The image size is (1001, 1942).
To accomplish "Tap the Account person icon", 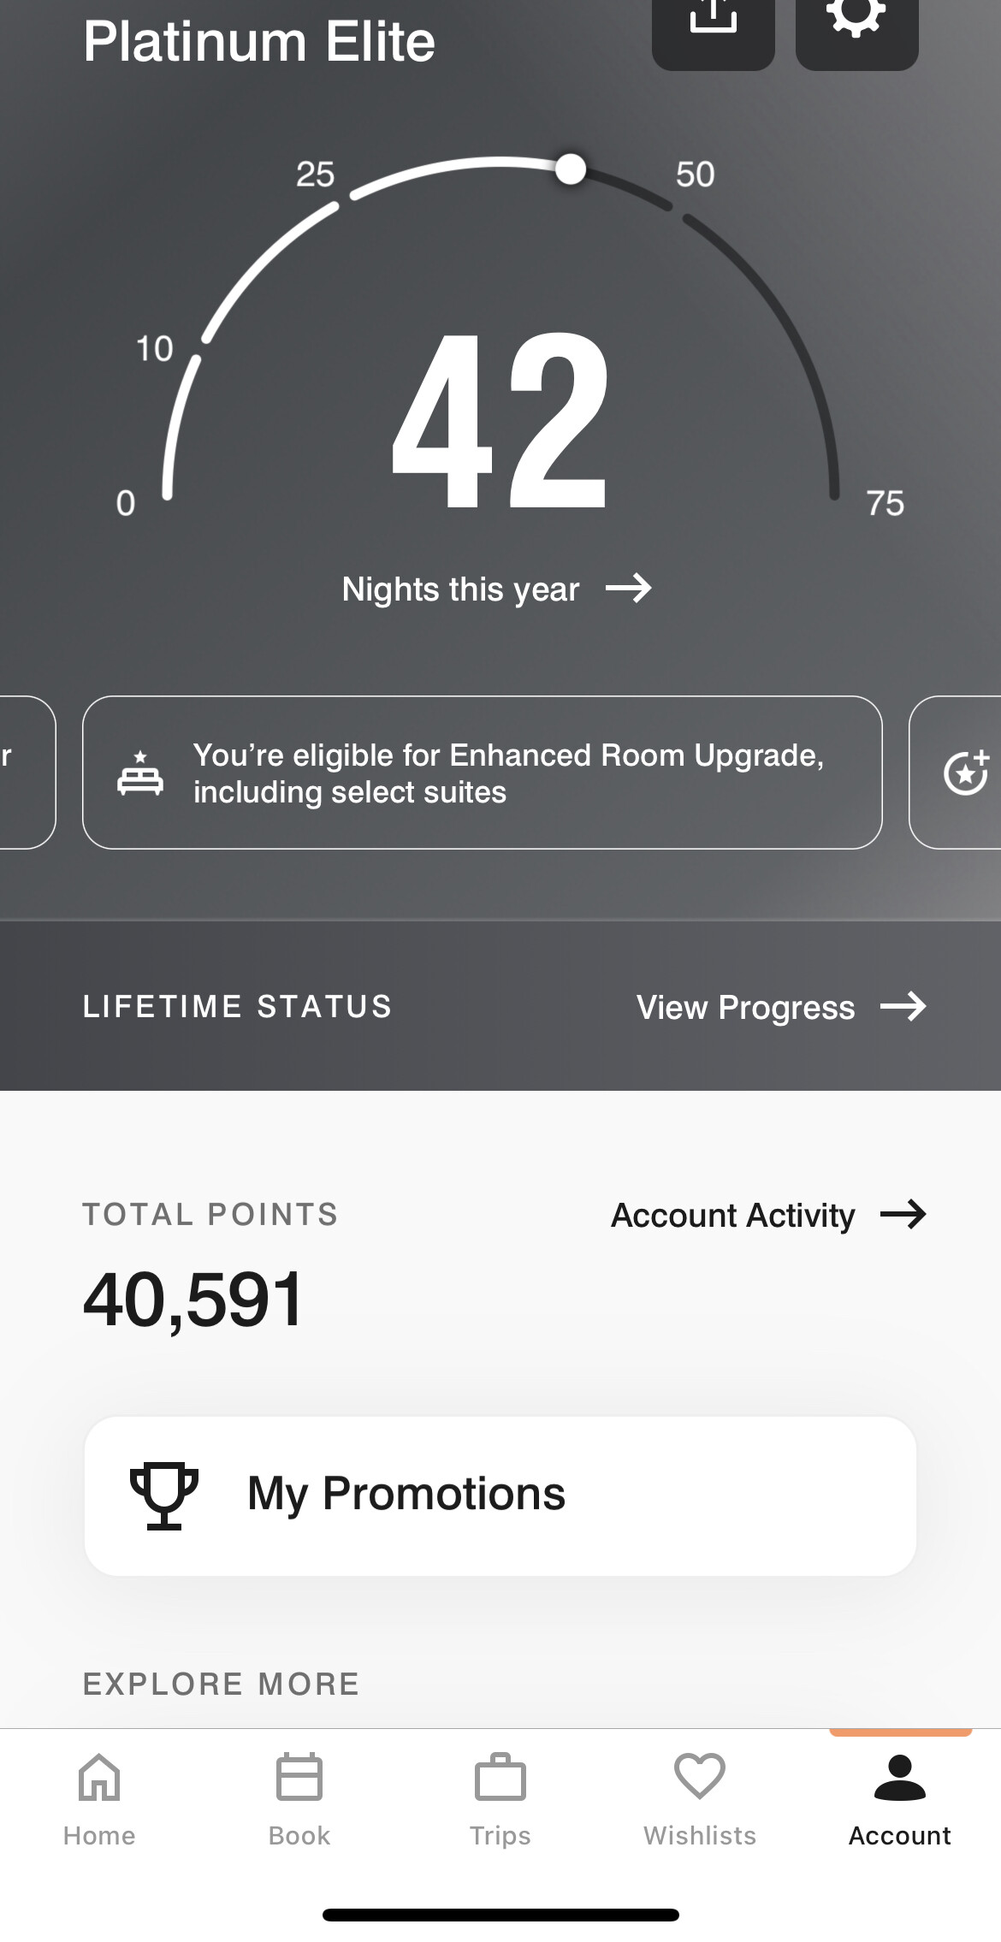I will coord(899,1778).
